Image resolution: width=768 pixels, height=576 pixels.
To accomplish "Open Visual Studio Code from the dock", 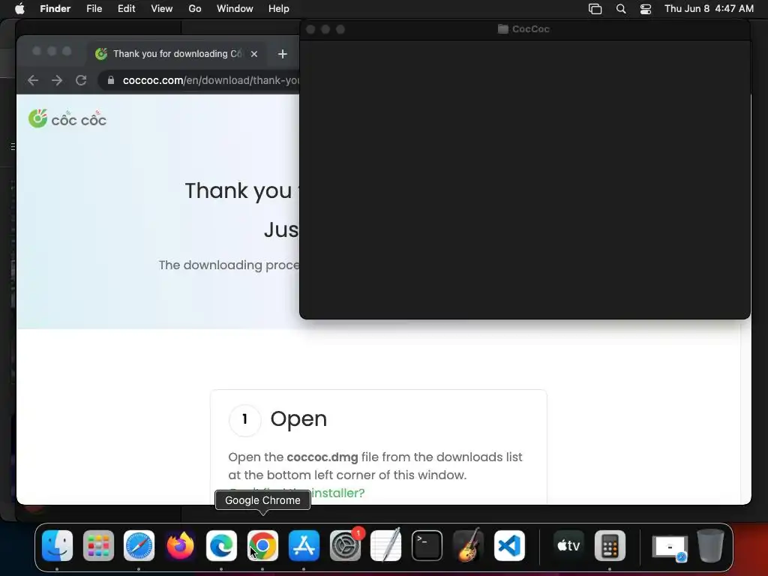I will 509,545.
